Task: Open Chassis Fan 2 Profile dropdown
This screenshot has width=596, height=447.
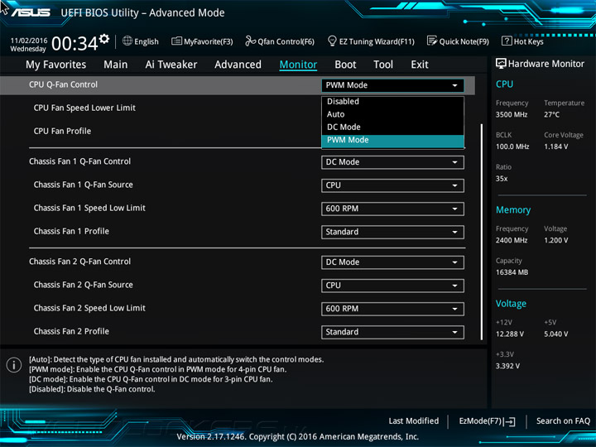Action: 392,332
